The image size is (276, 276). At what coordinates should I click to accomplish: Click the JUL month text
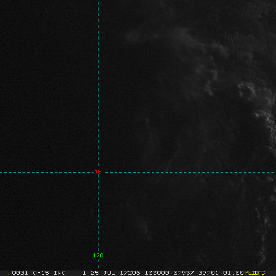click(x=109, y=273)
